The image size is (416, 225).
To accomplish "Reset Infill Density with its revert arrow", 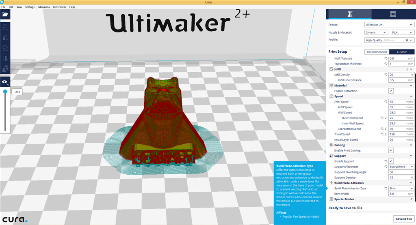I will (x=386, y=75).
